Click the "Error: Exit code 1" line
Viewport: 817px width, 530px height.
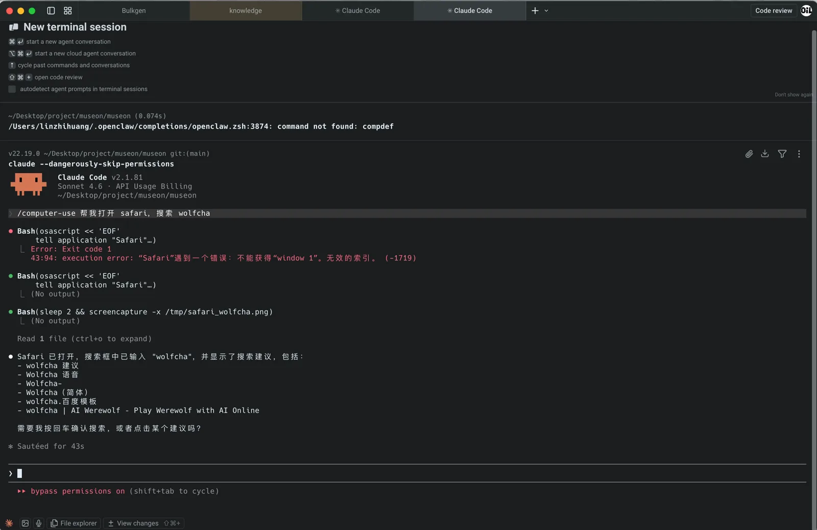click(71, 249)
